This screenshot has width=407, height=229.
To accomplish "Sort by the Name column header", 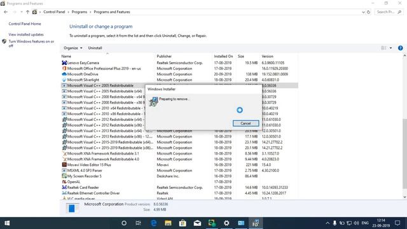I will [66, 57].
